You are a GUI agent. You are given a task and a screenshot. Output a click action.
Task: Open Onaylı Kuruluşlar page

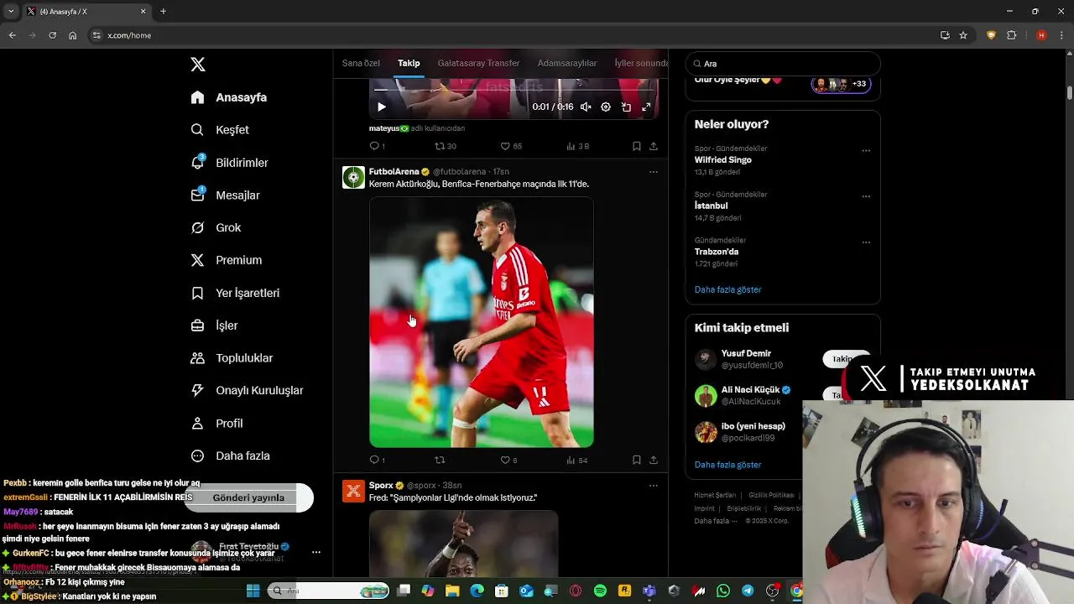point(247,390)
